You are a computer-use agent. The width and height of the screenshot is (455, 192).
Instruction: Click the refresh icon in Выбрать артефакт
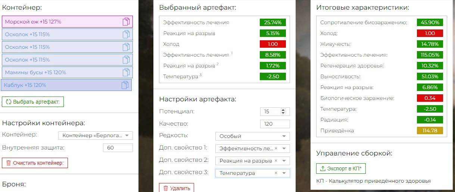point(9,102)
